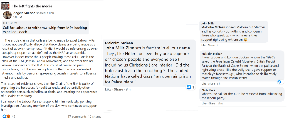Expand the 17 comments list
The image size is (289, 121).
click(77, 116)
